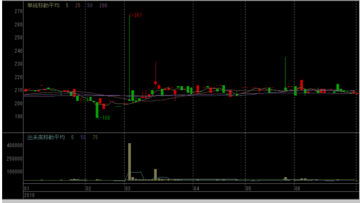Select the 01 month label on time axis
The height and width of the screenshot is (203, 360).
[x=26, y=189]
